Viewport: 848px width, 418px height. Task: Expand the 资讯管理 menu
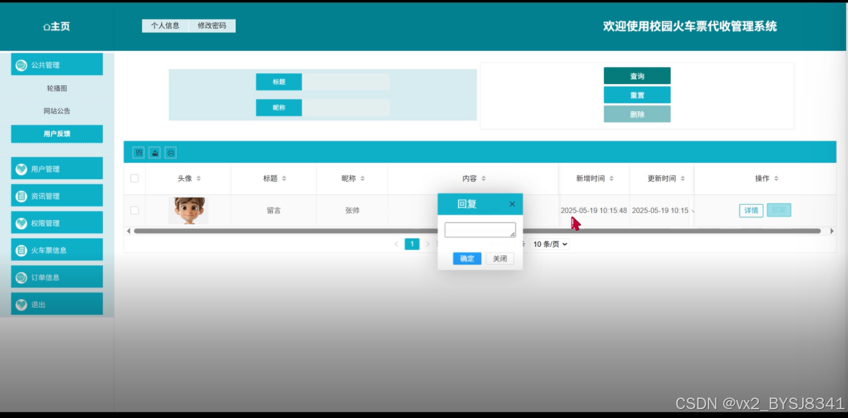57,196
